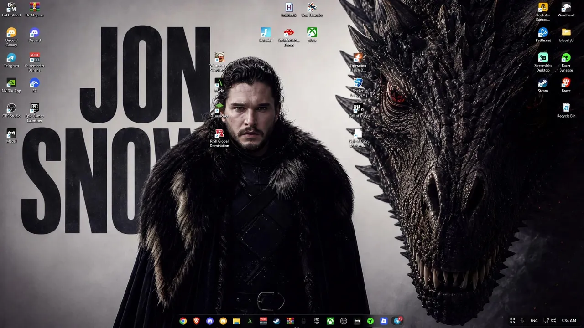
Task: Select the Rocket League desktop shortcut
Action: tap(358, 87)
